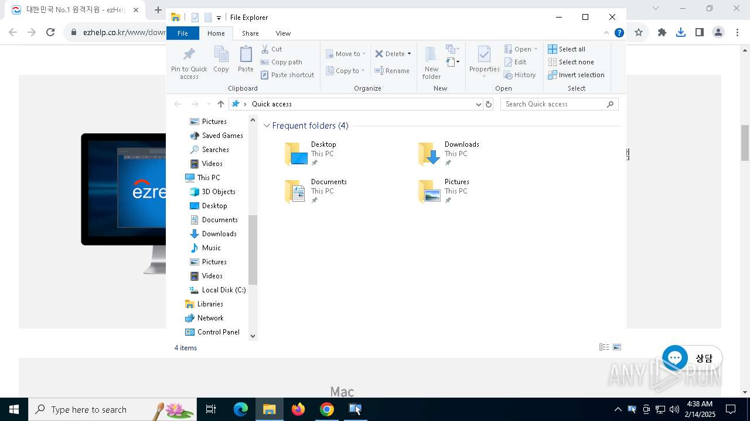
Task: Click the Rename command
Action: [x=392, y=71]
